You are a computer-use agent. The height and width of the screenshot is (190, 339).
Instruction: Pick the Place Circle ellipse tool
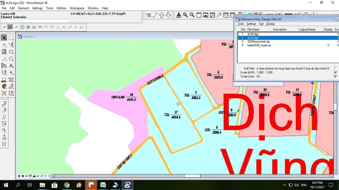[11, 59]
